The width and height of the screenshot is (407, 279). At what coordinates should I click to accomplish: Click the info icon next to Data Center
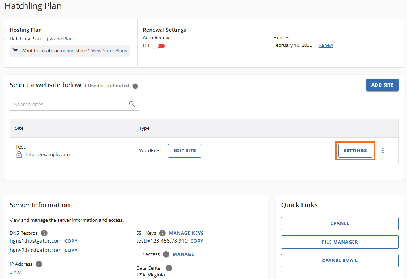pyautogui.click(x=169, y=268)
